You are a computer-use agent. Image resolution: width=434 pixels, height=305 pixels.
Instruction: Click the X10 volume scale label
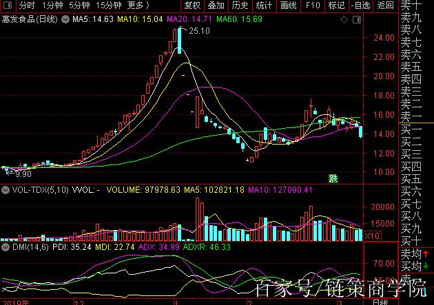(372, 236)
